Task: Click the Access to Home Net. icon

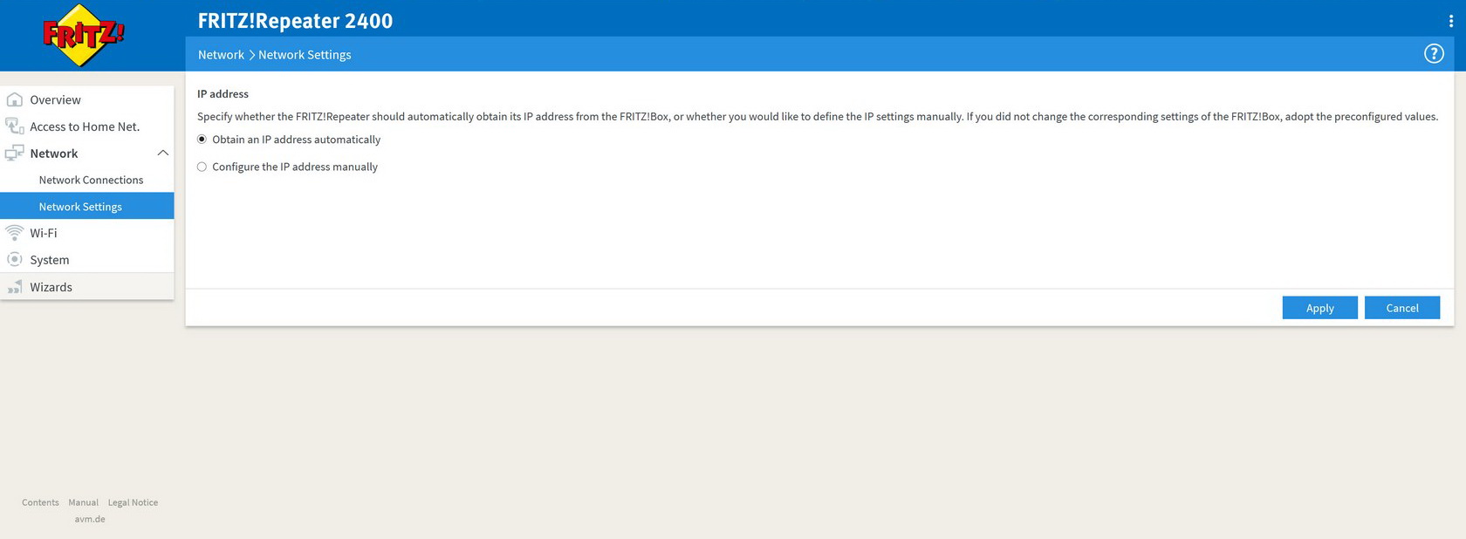Action: (14, 126)
